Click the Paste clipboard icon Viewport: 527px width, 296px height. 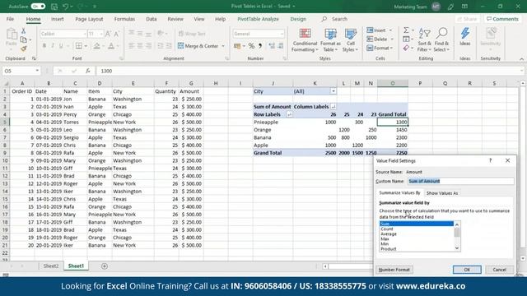pyautogui.click(x=12, y=34)
